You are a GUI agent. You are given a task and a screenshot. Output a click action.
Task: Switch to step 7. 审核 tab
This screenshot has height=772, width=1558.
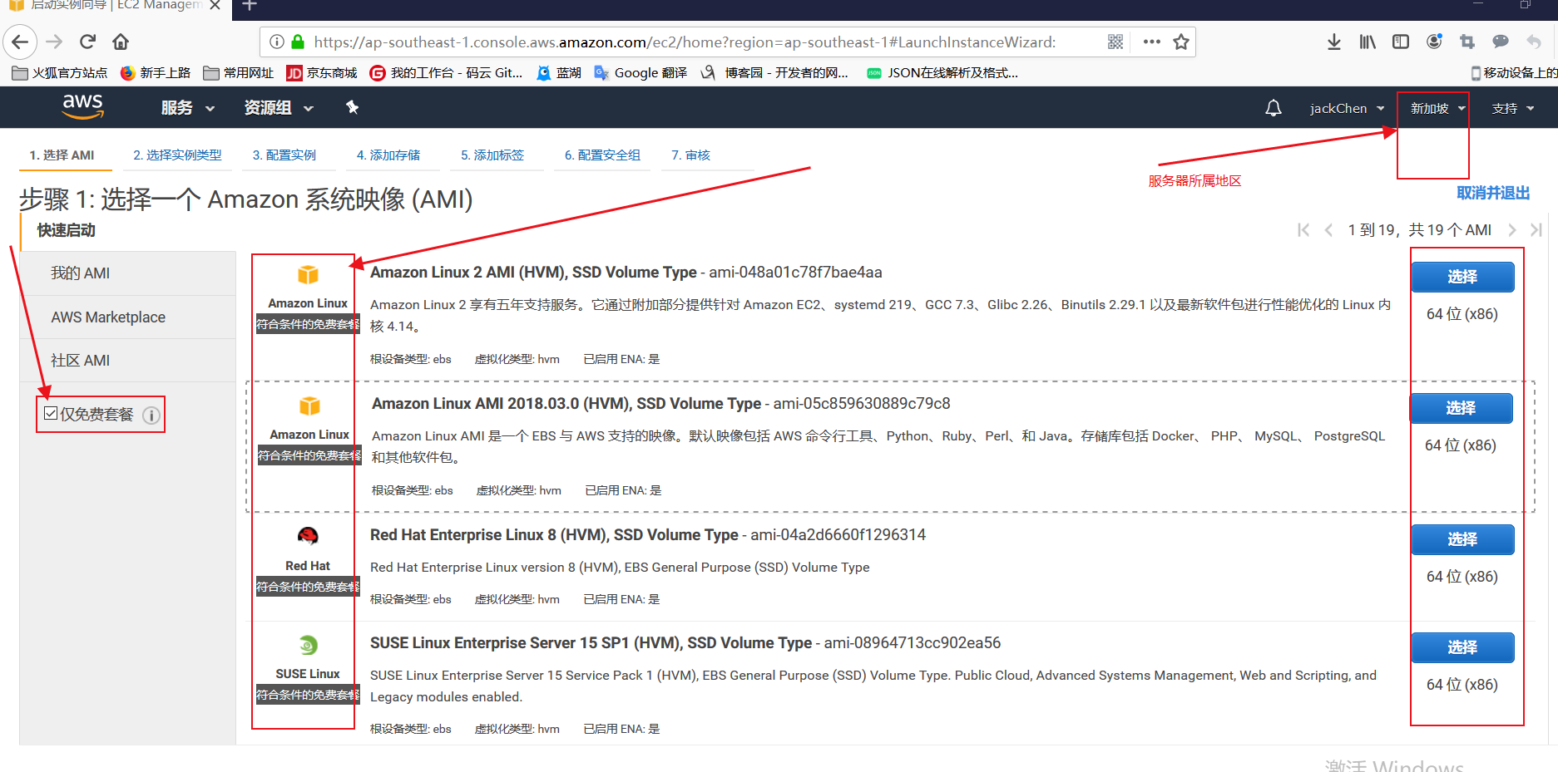690,155
